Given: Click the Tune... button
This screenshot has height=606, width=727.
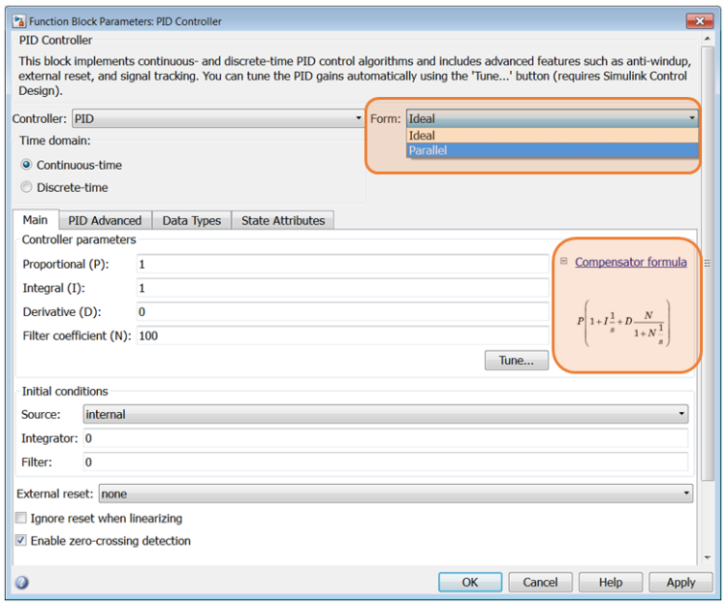Looking at the screenshot, I should click(517, 361).
